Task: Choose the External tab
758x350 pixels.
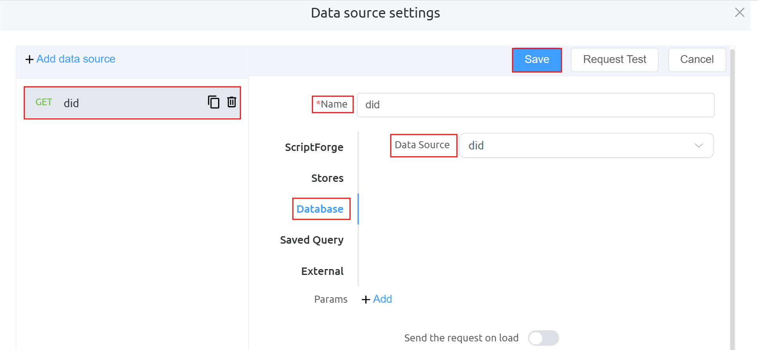Action: pyautogui.click(x=322, y=271)
